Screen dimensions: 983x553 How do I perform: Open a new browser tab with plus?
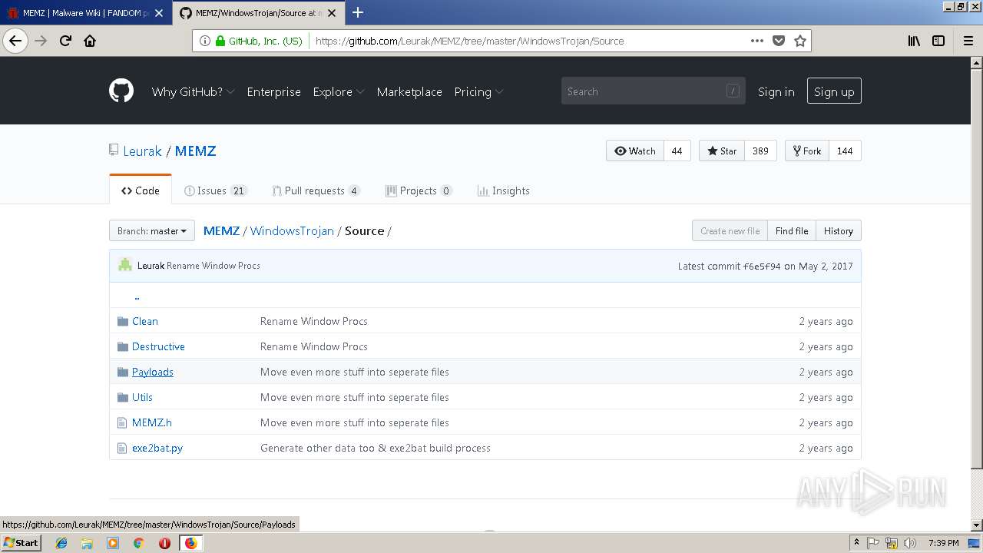click(x=358, y=12)
